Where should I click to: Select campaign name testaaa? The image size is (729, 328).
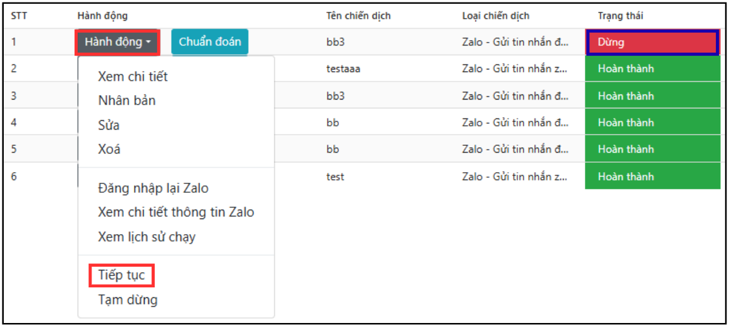(x=343, y=69)
